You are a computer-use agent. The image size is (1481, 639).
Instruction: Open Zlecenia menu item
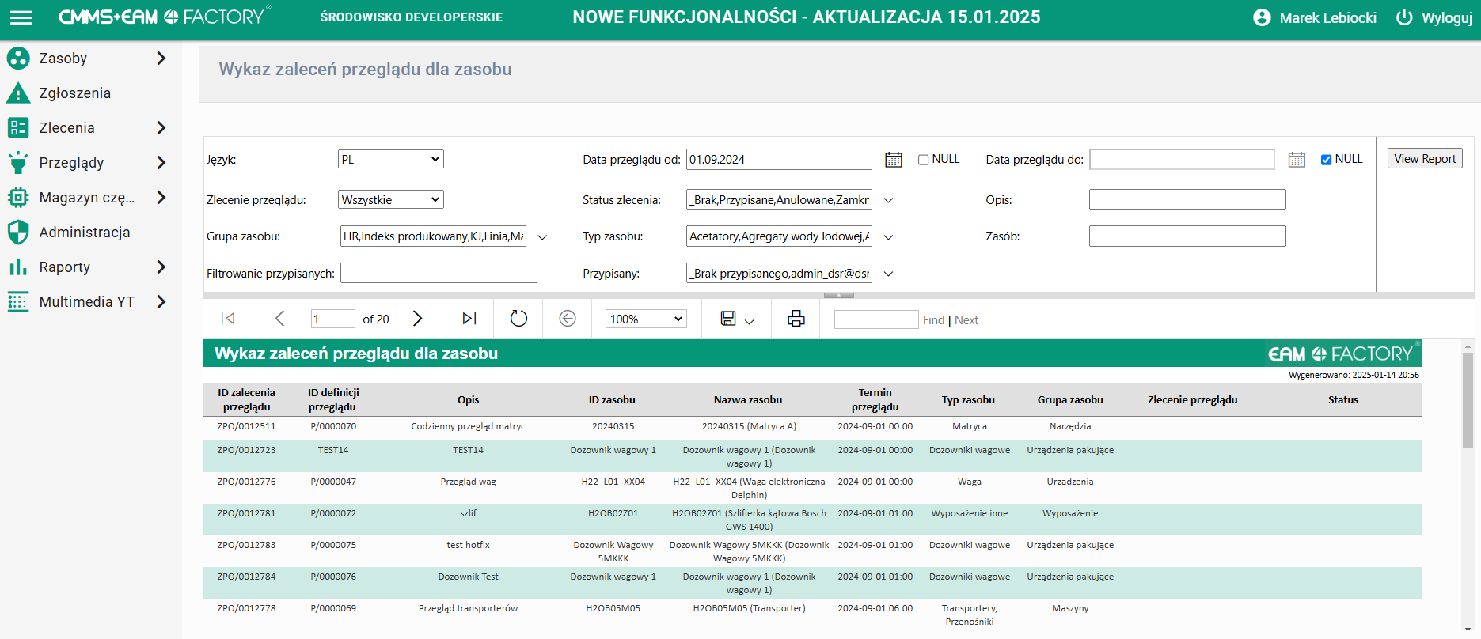(x=67, y=127)
